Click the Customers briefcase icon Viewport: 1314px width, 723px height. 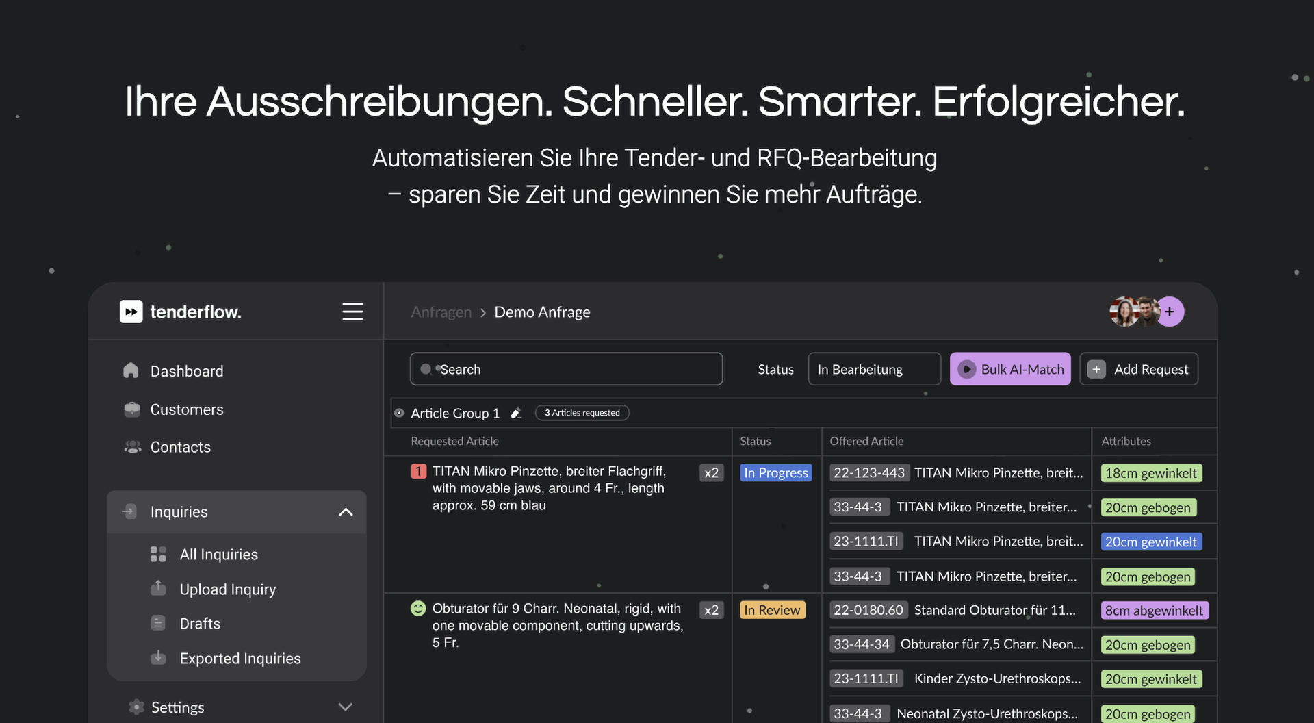[131, 409]
